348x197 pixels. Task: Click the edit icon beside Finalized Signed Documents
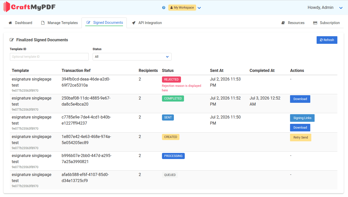coord(12,40)
